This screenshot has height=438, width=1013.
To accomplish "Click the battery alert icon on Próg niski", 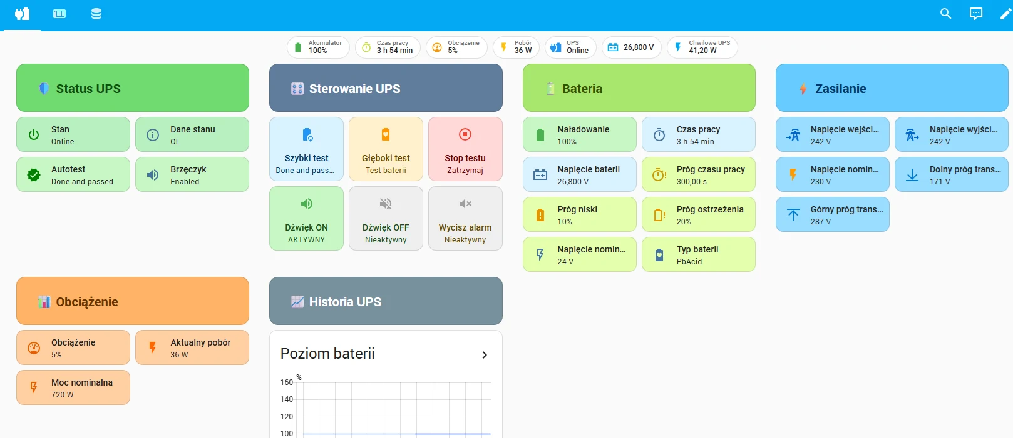I will 540,214.
